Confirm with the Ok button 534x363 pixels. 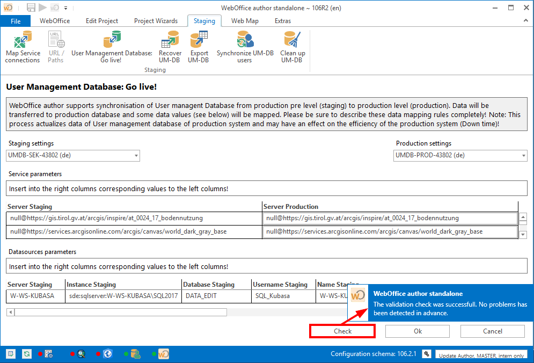(x=417, y=331)
